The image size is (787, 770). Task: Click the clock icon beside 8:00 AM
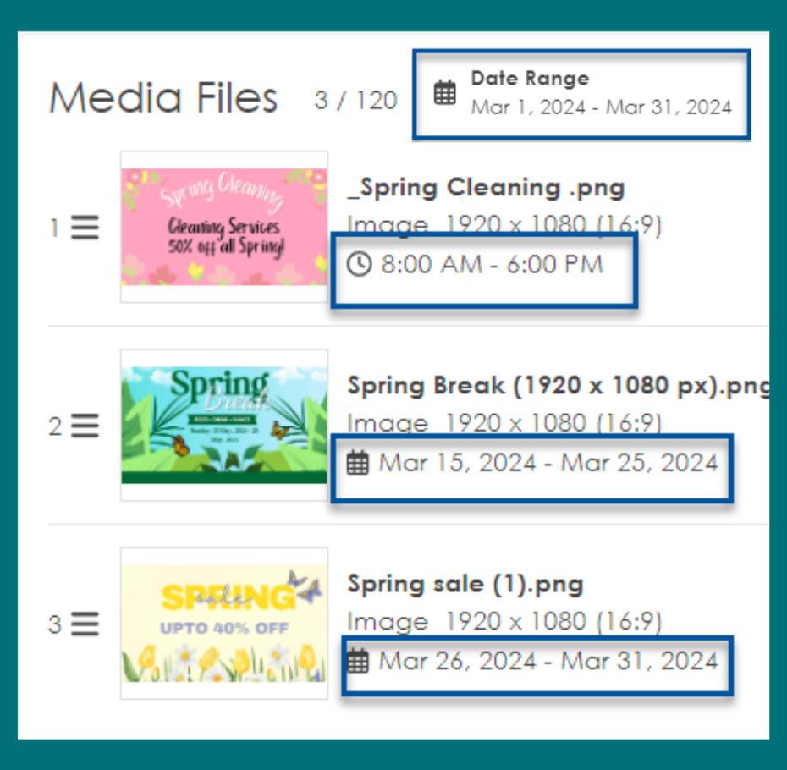(360, 265)
